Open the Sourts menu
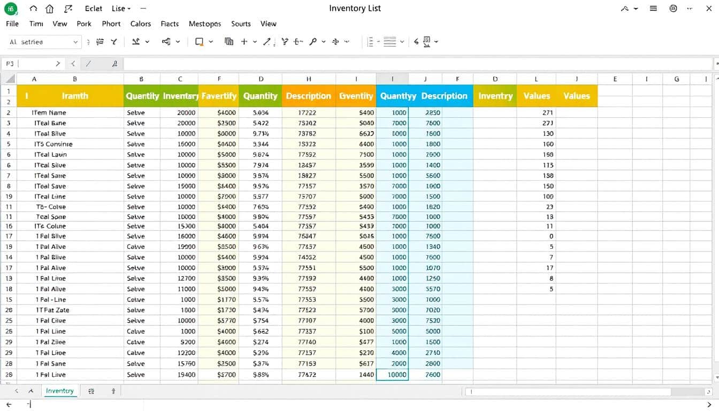The height and width of the screenshot is (411, 719). [241, 24]
